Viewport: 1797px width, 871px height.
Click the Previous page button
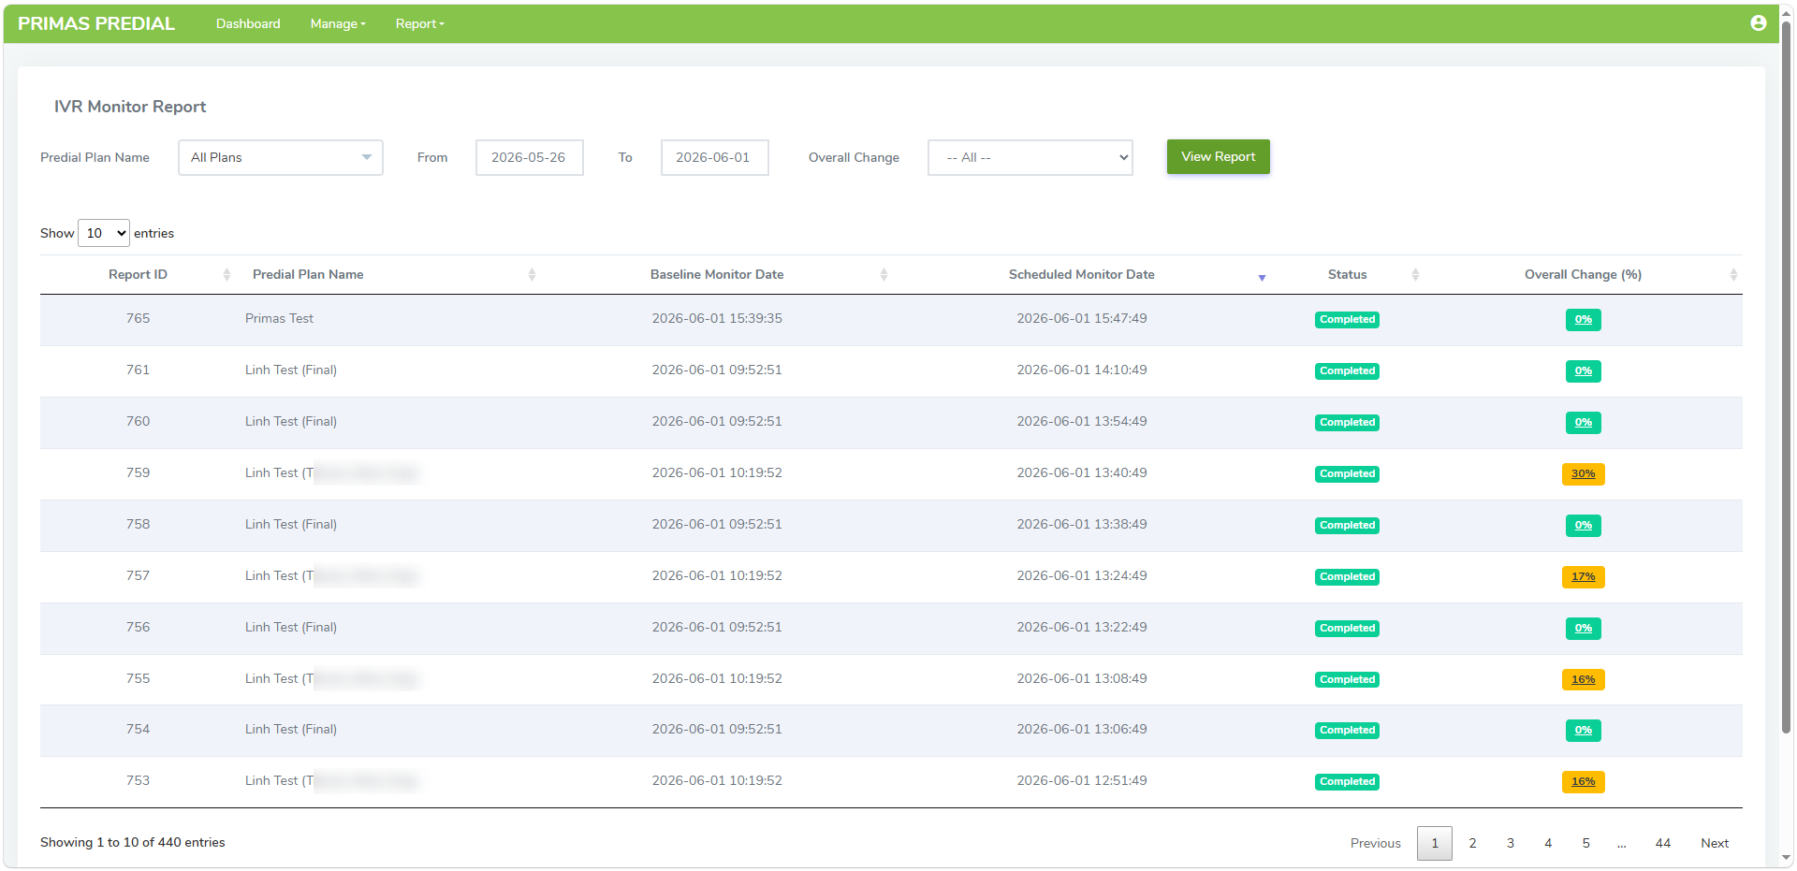pyautogui.click(x=1375, y=843)
